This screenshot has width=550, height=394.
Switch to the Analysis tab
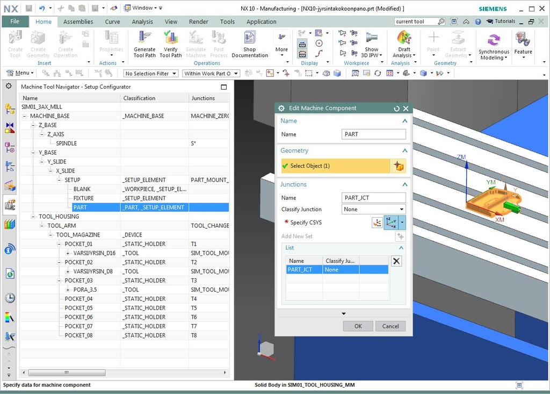[x=142, y=22]
